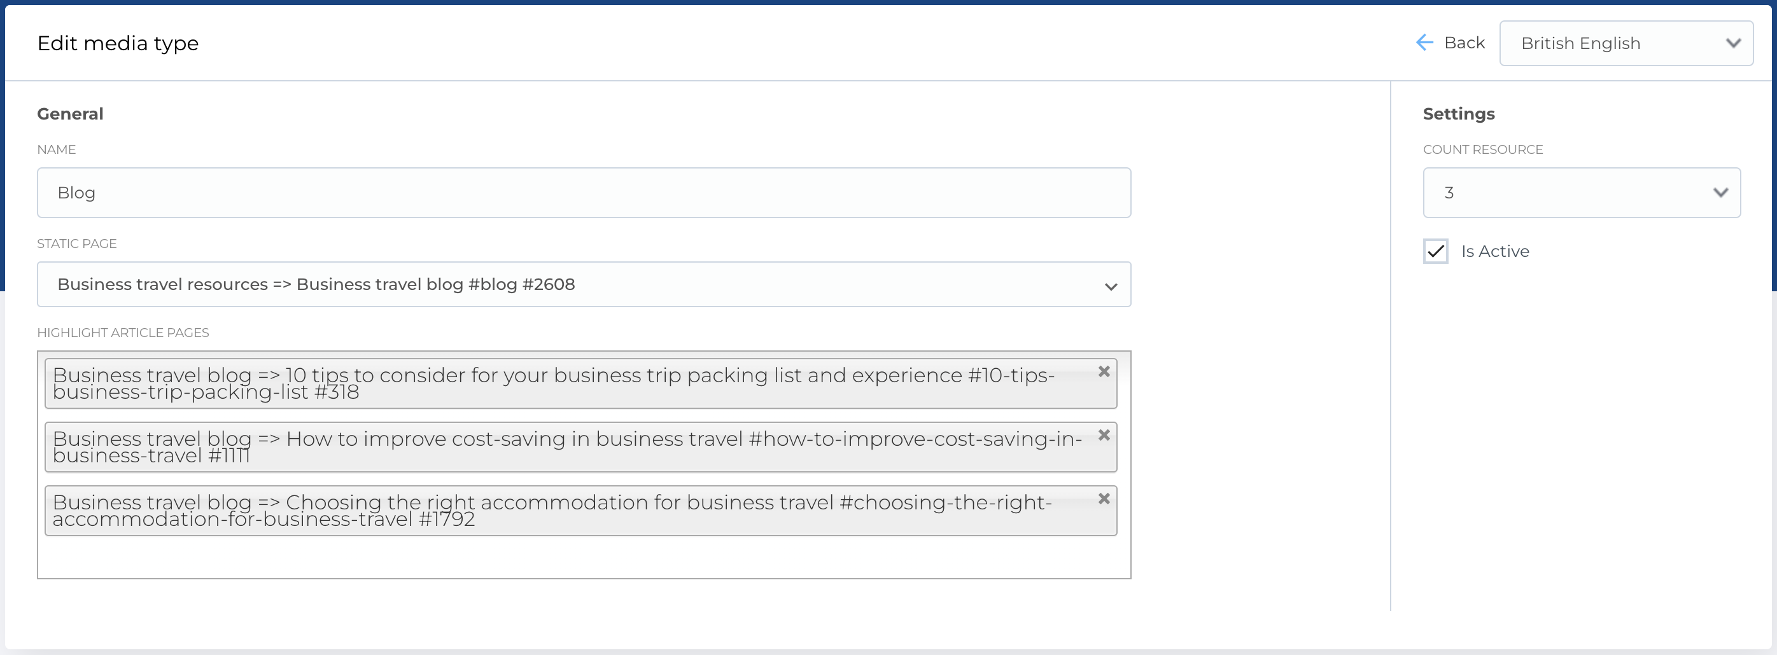
Task: Open the Count Resource dropdown showing 3
Action: coord(1573,193)
